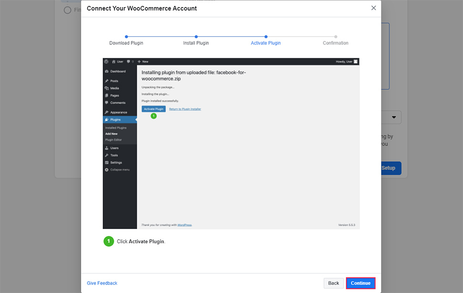Click the Back button
Image resolution: width=463 pixels, height=293 pixels.
pos(334,283)
